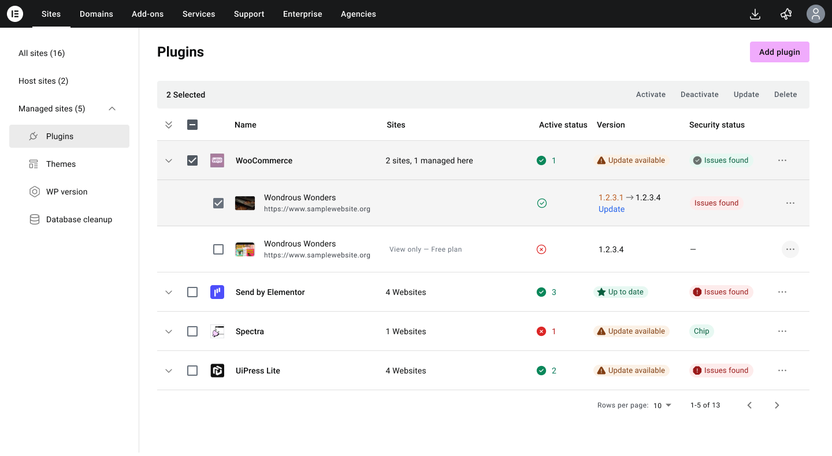This screenshot has width=832, height=456.
Task: Open the Add-ons top menu
Action: (x=148, y=14)
